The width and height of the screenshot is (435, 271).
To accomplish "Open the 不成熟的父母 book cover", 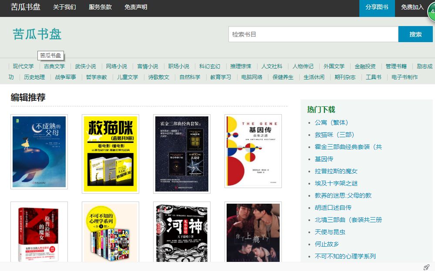I will (39, 152).
